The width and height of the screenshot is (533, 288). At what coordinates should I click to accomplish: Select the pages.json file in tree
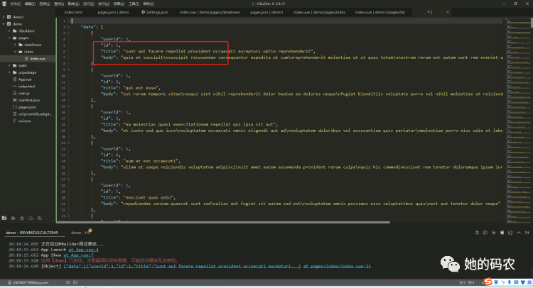tap(25, 107)
